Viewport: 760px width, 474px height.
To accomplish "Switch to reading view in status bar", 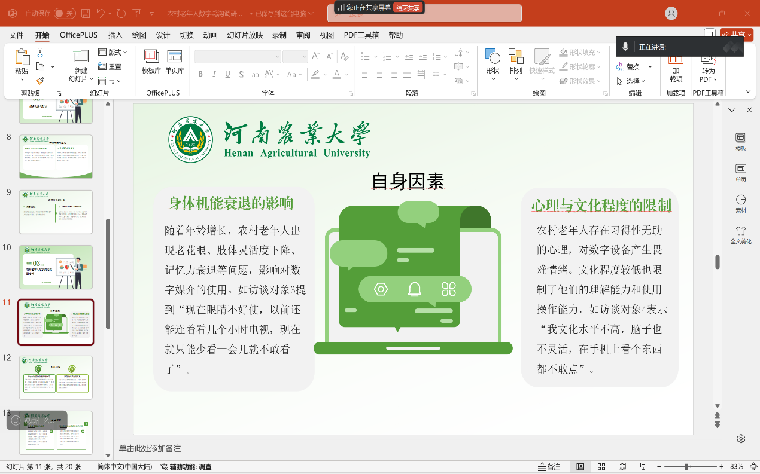I will click(622, 466).
